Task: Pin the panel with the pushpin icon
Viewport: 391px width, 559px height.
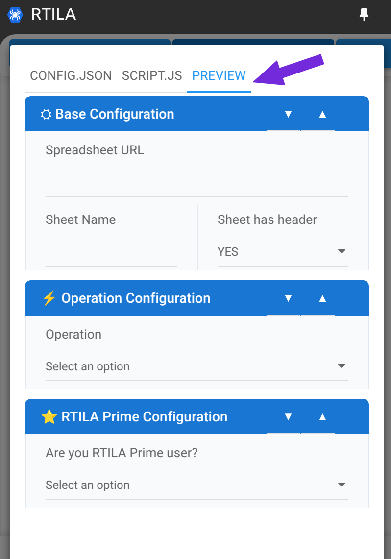Action: click(364, 15)
